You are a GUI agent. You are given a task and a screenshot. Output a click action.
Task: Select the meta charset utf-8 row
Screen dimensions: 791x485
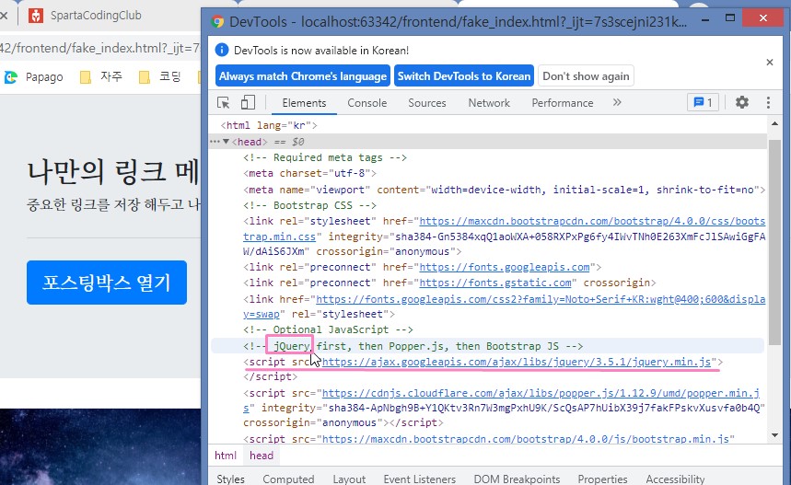[309, 173]
